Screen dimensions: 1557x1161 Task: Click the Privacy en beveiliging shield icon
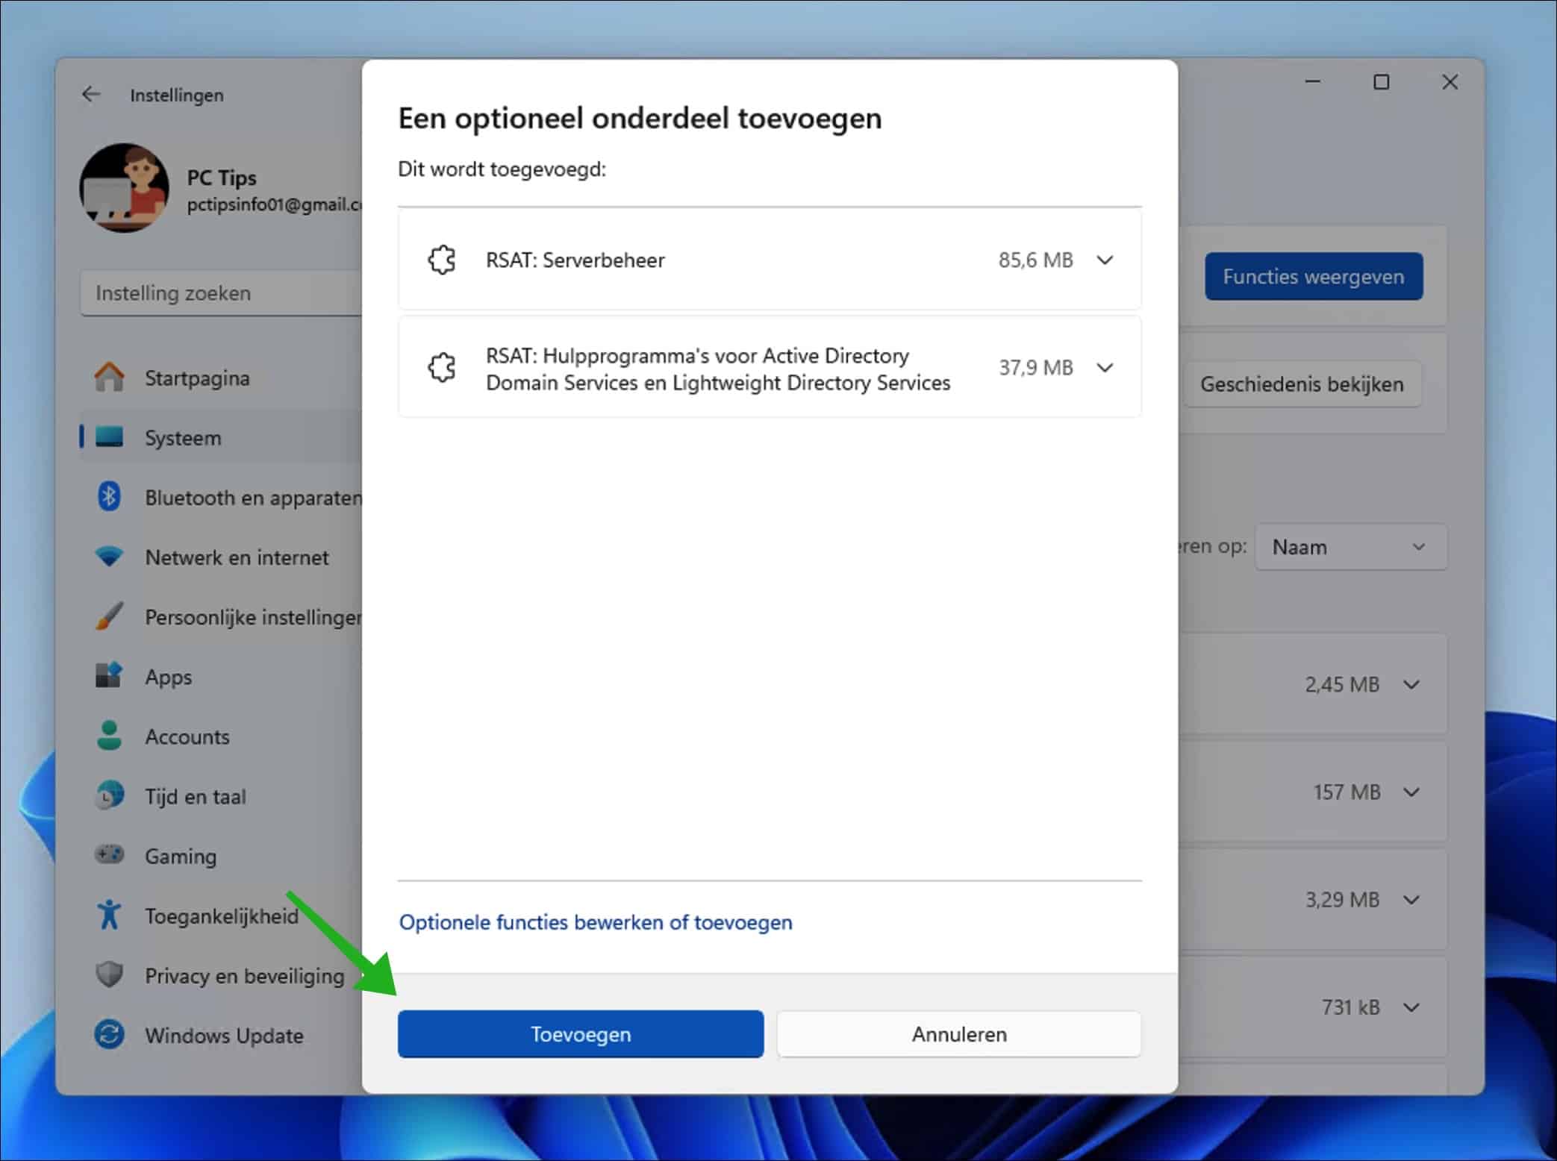click(x=109, y=974)
